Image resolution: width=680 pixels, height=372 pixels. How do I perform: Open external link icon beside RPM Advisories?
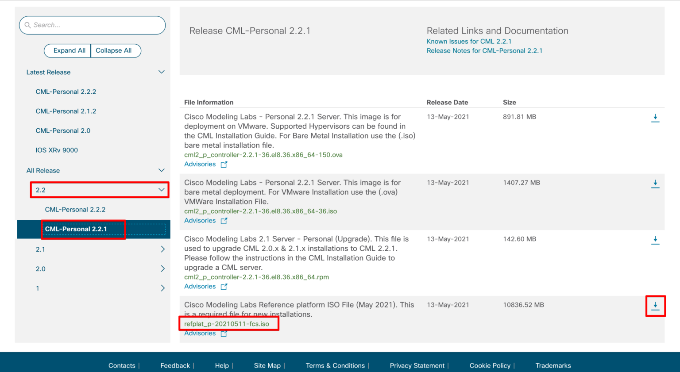coord(224,287)
